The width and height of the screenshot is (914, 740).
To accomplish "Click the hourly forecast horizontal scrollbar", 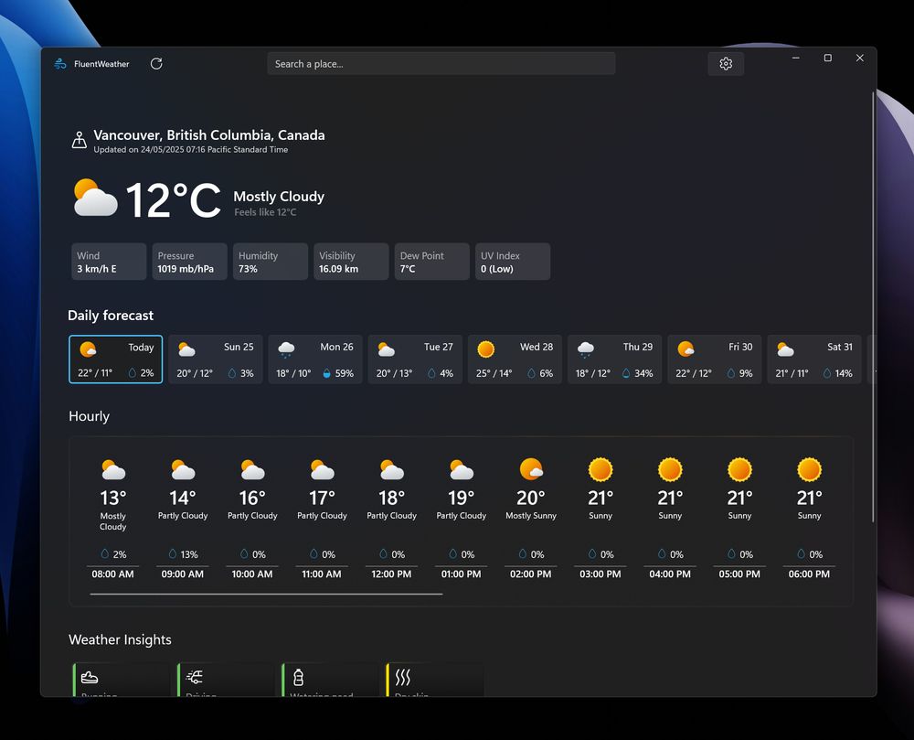I will pyautogui.click(x=266, y=595).
